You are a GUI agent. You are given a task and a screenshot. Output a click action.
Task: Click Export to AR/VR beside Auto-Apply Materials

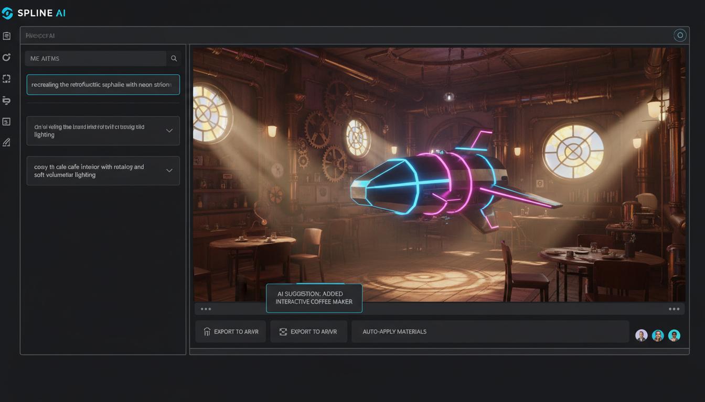(308, 332)
